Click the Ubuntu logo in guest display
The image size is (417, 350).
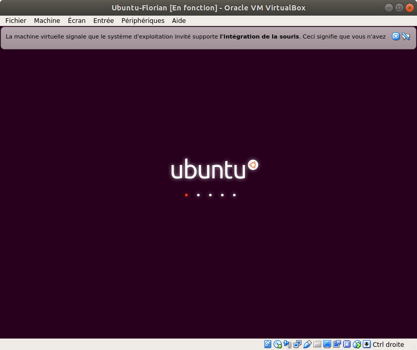pos(214,169)
